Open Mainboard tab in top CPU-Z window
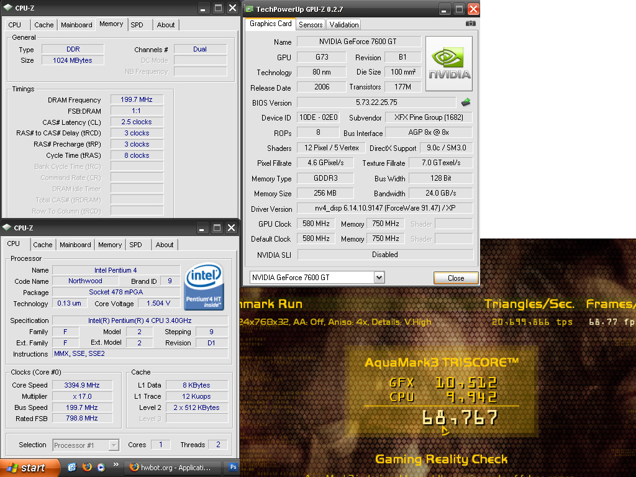This screenshot has height=477, width=636. click(76, 25)
